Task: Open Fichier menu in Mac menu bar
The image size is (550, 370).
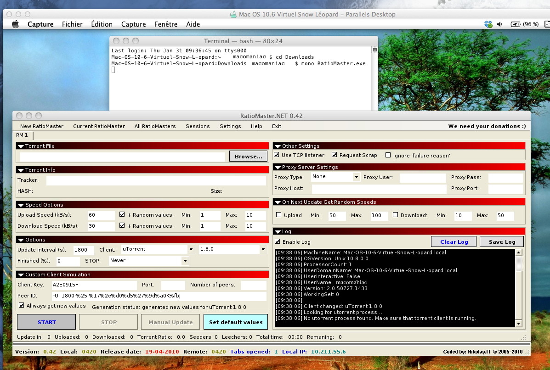Action: tap(72, 24)
